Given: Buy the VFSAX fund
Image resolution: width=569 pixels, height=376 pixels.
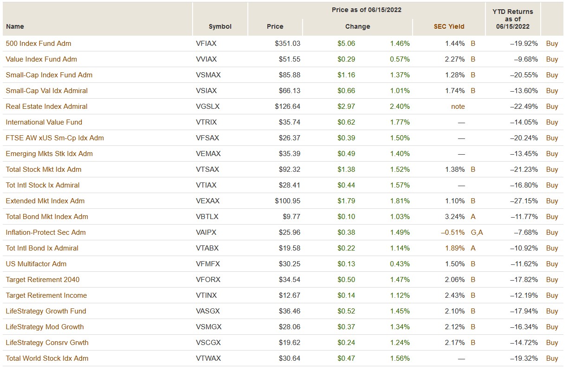Looking at the screenshot, I should [552, 138].
